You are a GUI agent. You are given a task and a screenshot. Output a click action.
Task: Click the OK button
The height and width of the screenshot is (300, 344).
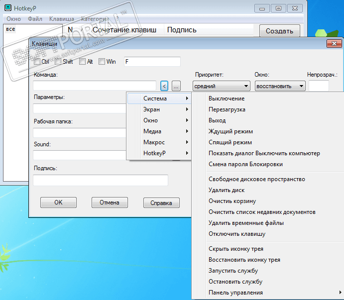(x=58, y=202)
